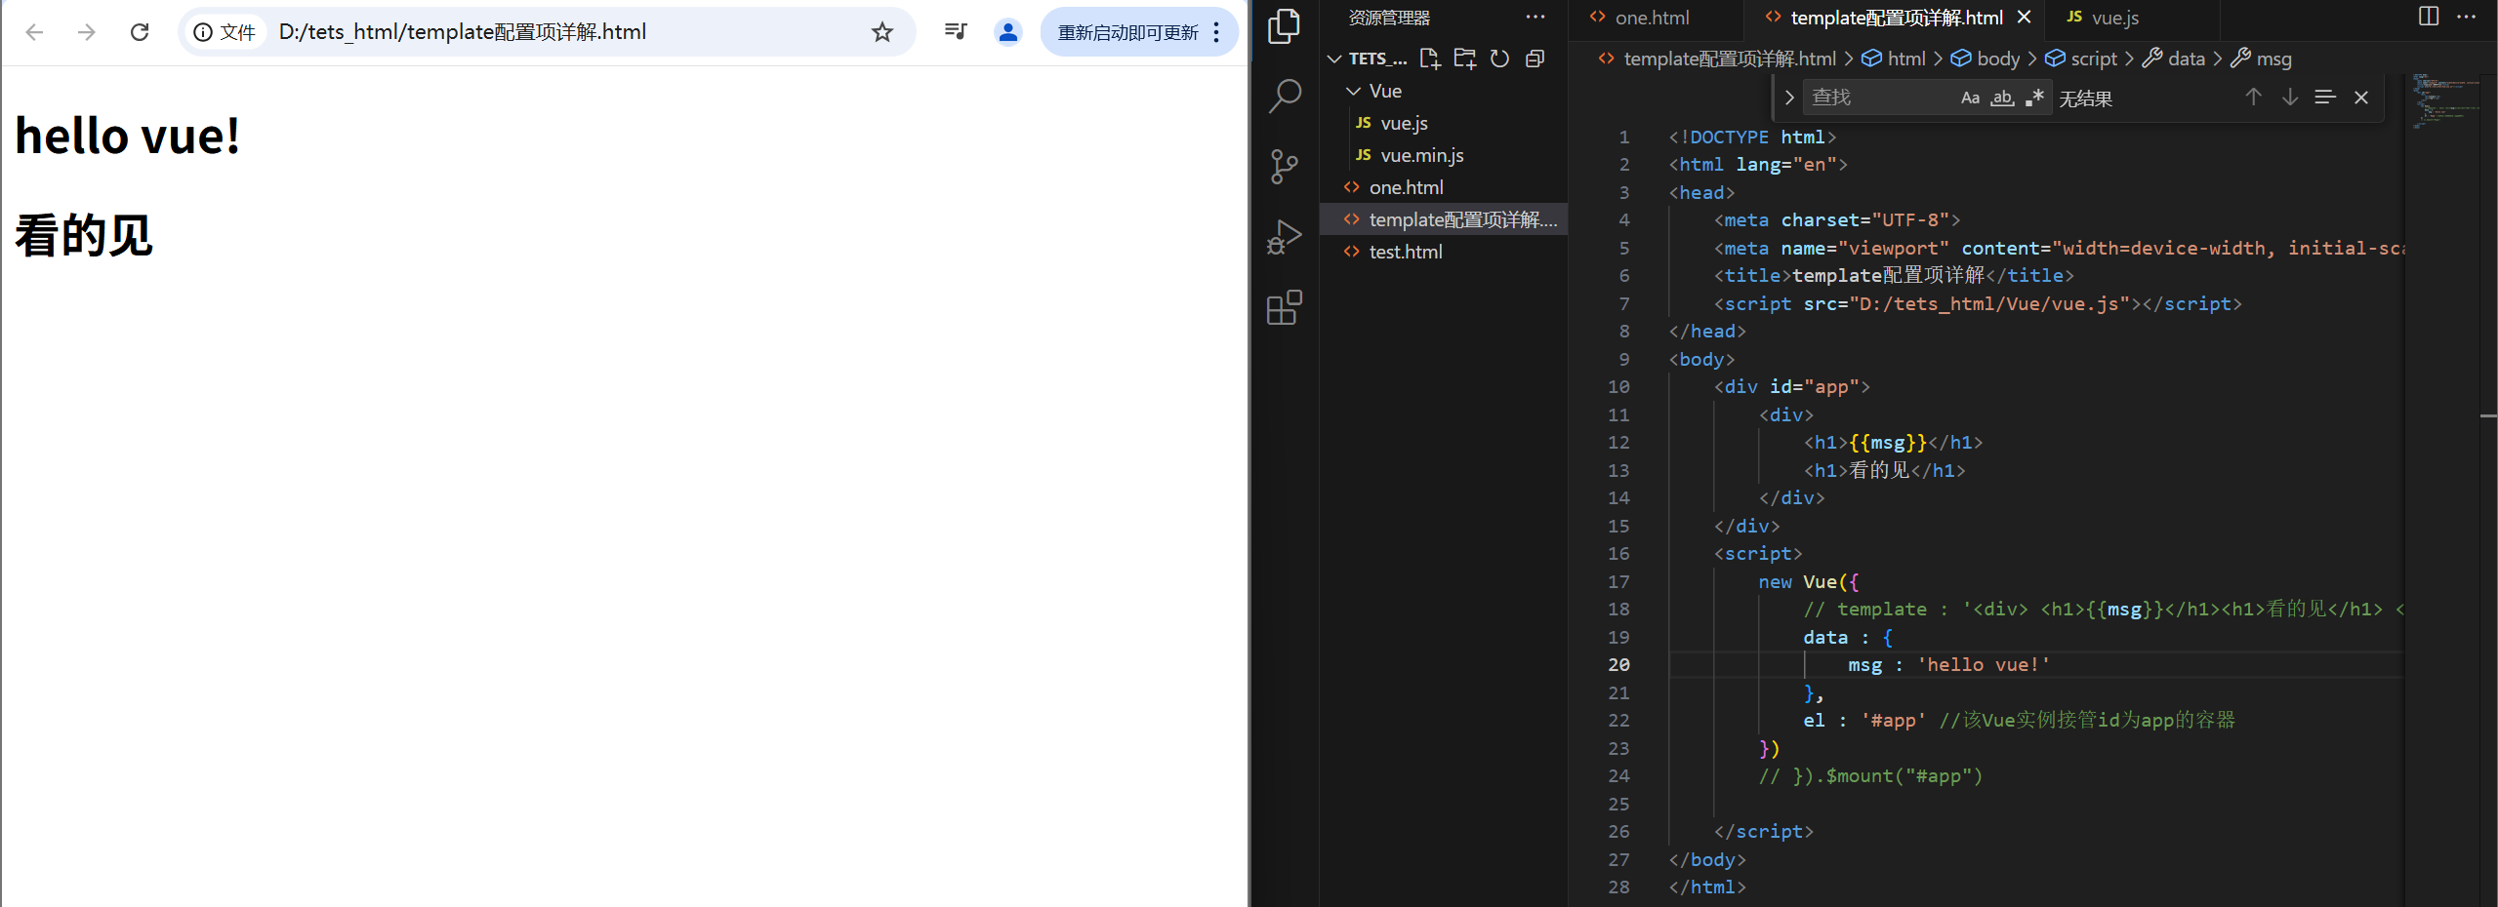The width and height of the screenshot is (2498, 907).
Task: Open the browser media control icon
Action: [956, 32]
